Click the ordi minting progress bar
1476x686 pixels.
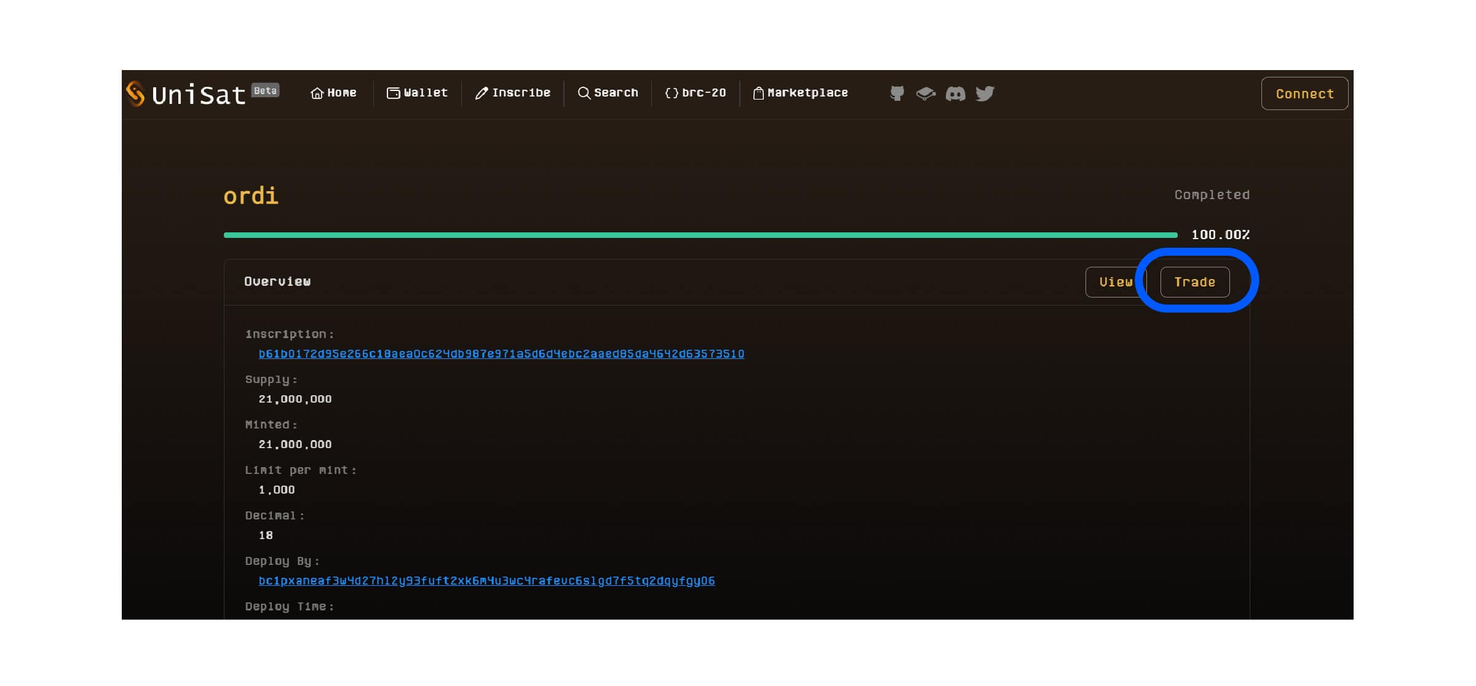700,235
